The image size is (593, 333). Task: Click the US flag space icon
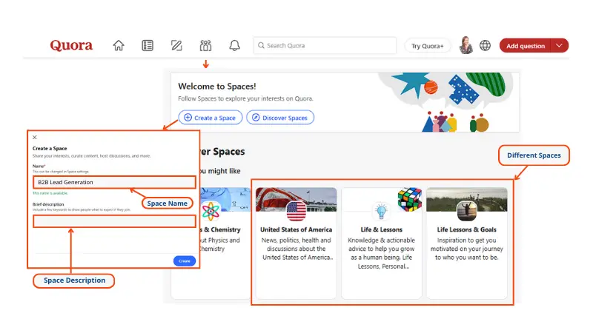point(296,211)
